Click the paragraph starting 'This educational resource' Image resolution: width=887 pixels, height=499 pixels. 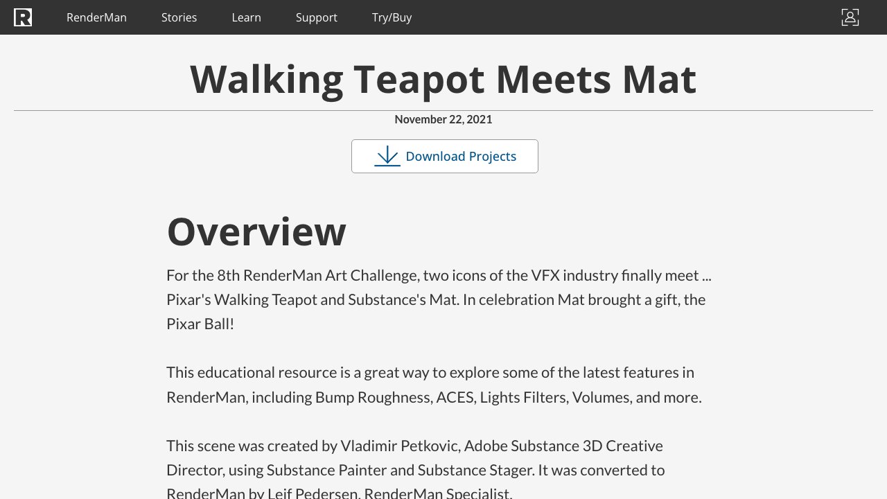[434, 385]
